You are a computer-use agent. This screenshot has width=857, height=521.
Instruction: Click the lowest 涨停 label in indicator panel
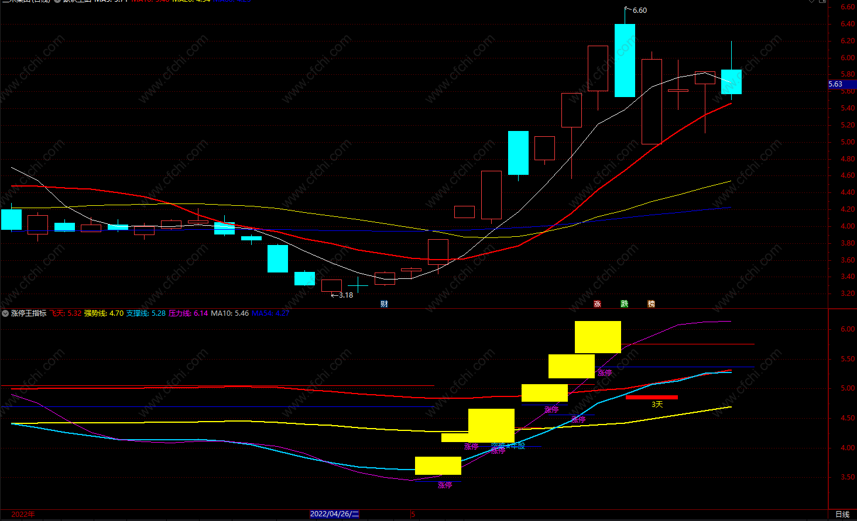point(445,485)
